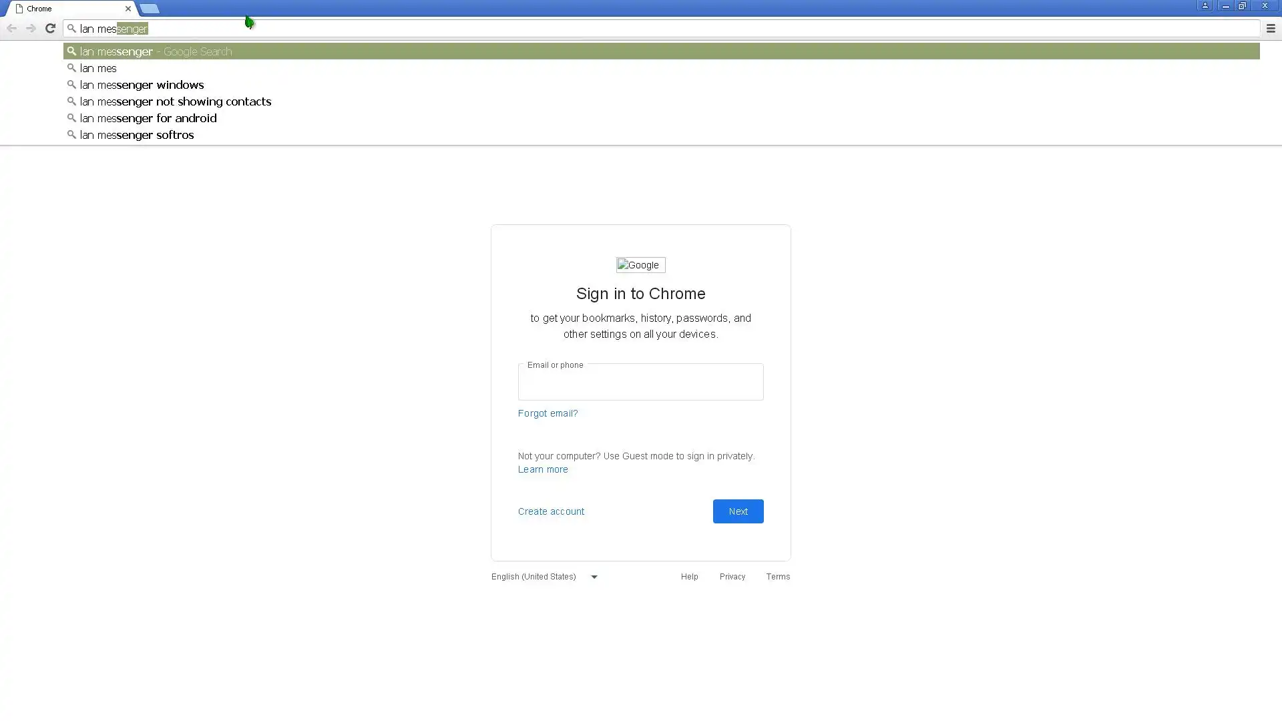Click the Email or phone field

(x=640, y=384)
